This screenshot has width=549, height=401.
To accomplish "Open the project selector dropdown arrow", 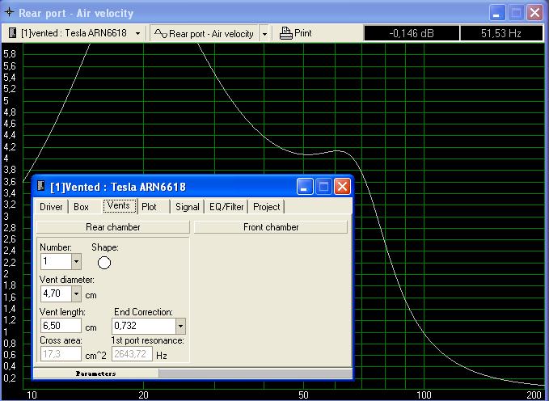I will tap(138, 34).
